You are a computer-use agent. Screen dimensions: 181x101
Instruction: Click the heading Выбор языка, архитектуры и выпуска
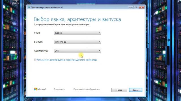pos(77,19)
